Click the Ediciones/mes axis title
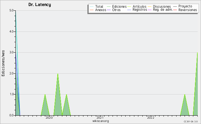 (3, 63)
